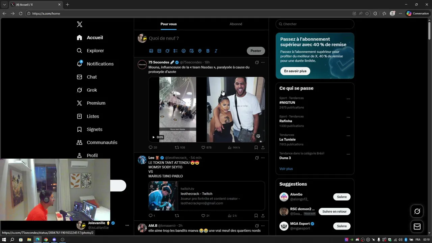Open more options on the 75 Secondes post

[263, 62]
